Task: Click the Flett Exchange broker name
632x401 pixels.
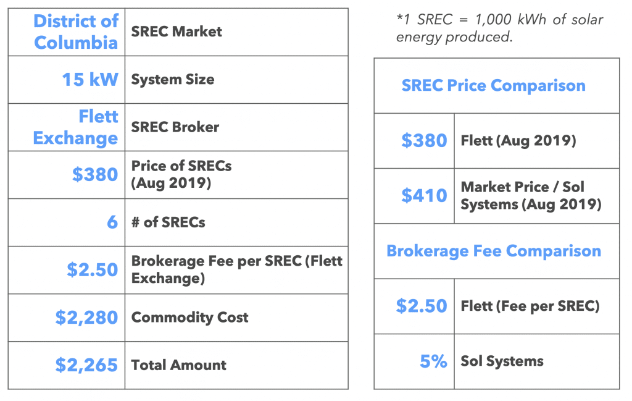Action: tap(76, 127)
